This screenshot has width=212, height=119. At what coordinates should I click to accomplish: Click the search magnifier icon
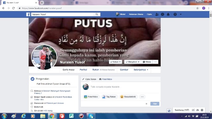tap(97, 14)
